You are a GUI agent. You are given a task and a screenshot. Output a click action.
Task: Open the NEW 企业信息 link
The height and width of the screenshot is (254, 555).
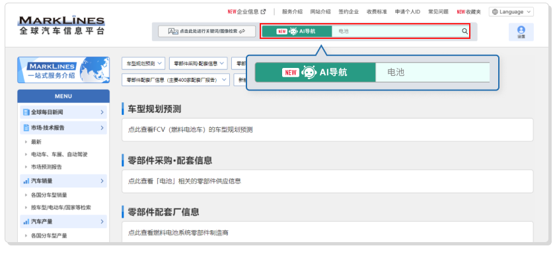click(x=246, y=12)
